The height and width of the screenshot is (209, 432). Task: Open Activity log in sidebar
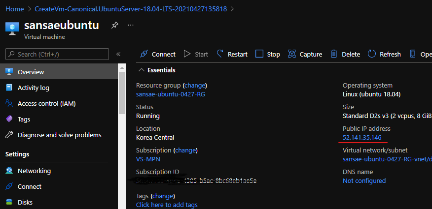[33, 88]
